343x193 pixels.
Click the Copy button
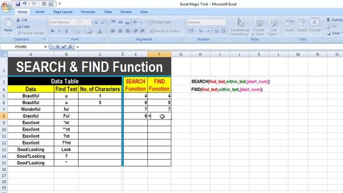pos(23,26)
